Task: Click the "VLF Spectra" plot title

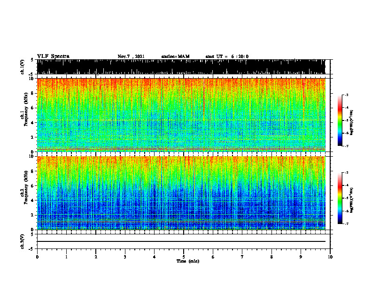Action: 53,56
